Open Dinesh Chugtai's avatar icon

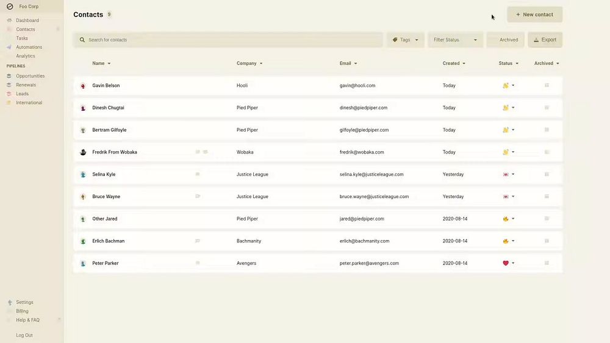point(83,108)
